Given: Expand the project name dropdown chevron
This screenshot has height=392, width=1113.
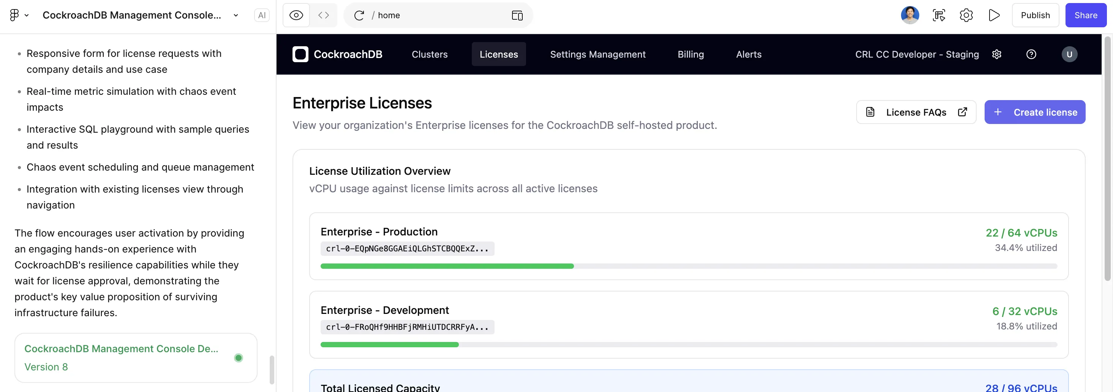Looking at the screenshot, I should (236, 16).
